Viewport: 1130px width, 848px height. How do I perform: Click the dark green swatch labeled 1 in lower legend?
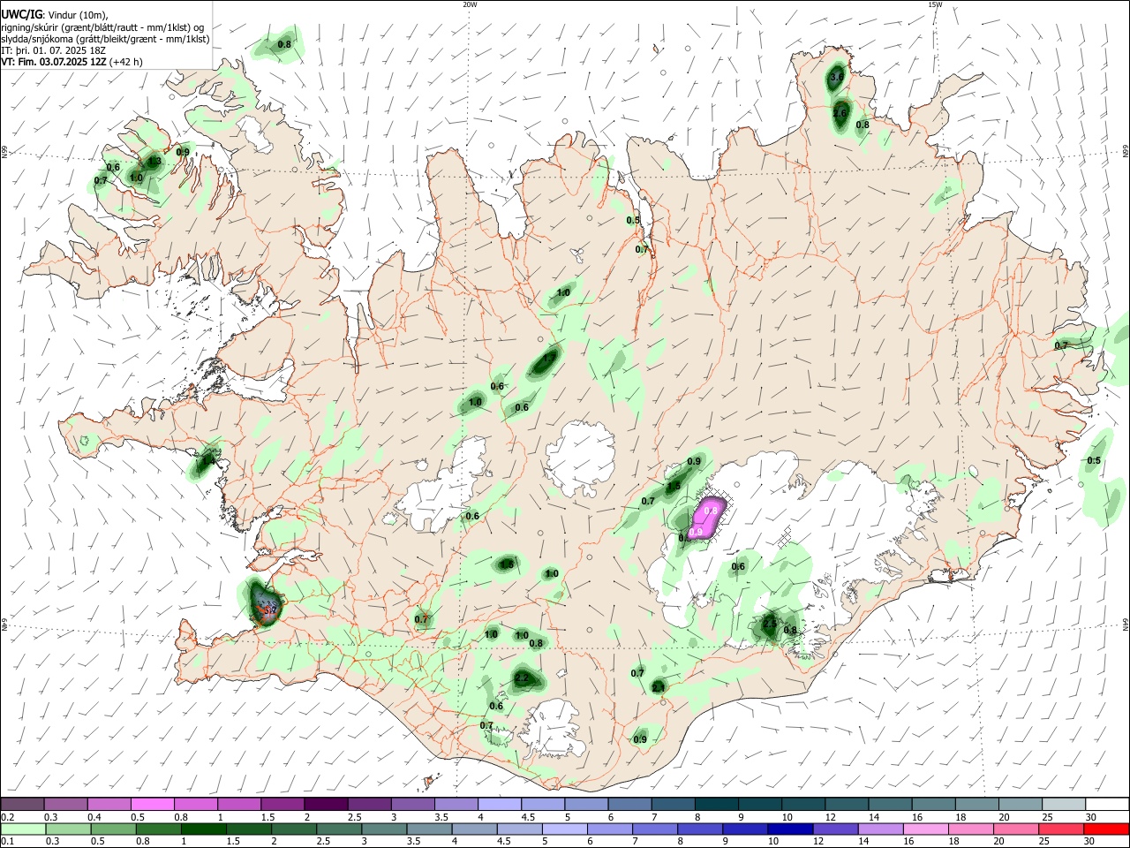(x=204, y=829)
